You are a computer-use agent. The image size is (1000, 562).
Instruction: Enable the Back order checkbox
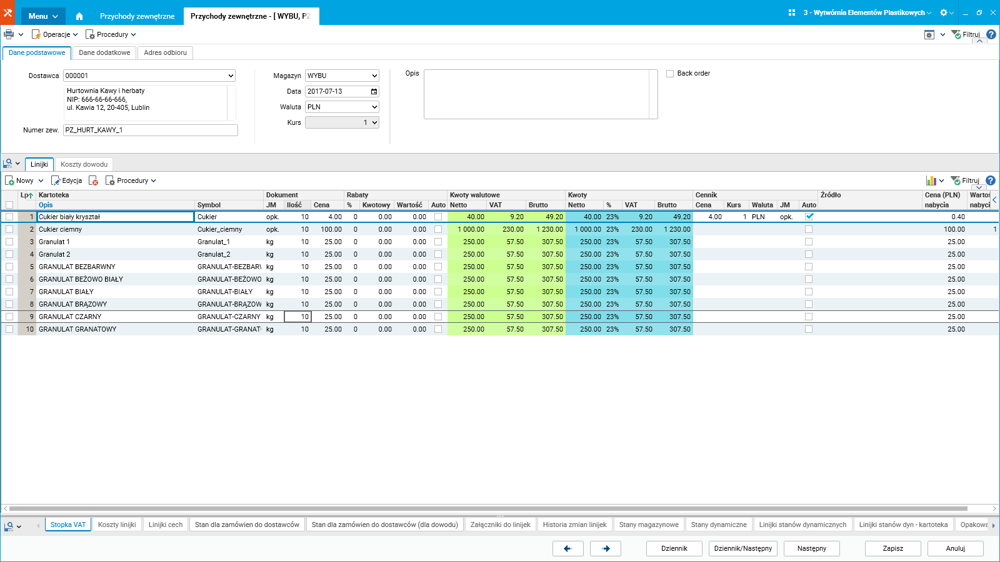(670, 73)
